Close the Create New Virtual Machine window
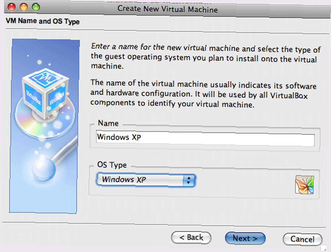The height and width of the screenshot is (252, 331). click(x=12, y=7)
